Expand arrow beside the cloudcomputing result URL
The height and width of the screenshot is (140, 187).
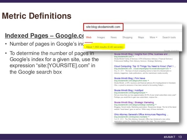click(x=170, y=68)
